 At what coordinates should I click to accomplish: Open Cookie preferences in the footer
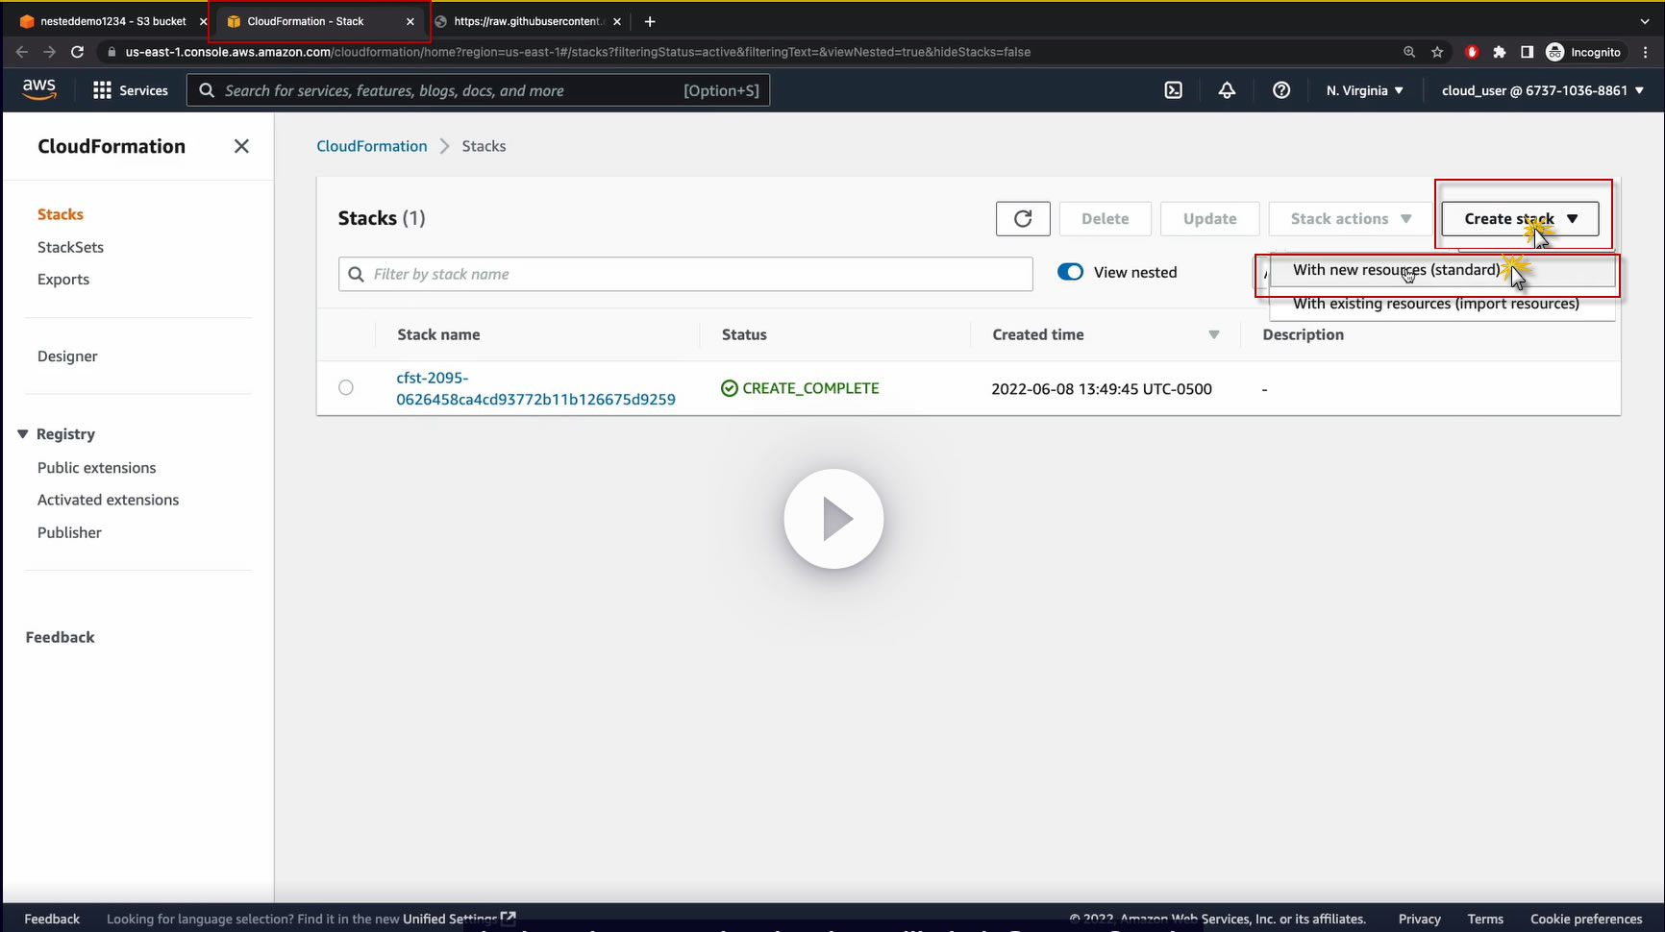[1586, 919]
